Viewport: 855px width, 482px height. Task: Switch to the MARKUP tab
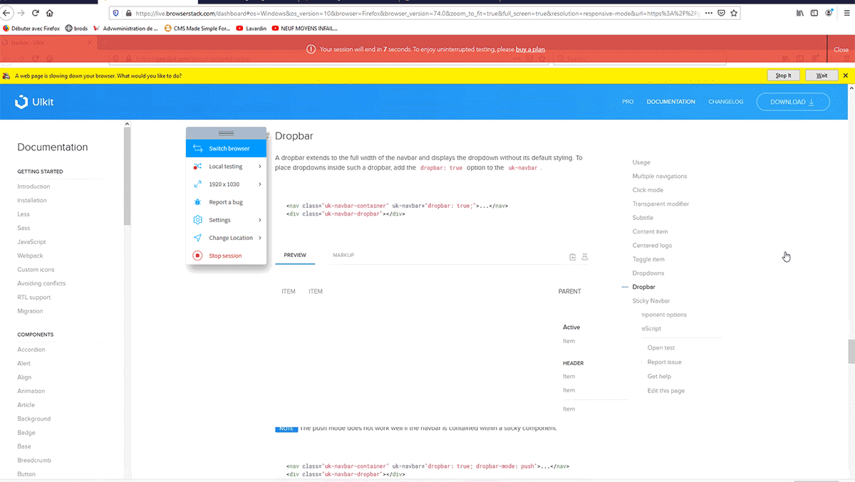point(343,254)
